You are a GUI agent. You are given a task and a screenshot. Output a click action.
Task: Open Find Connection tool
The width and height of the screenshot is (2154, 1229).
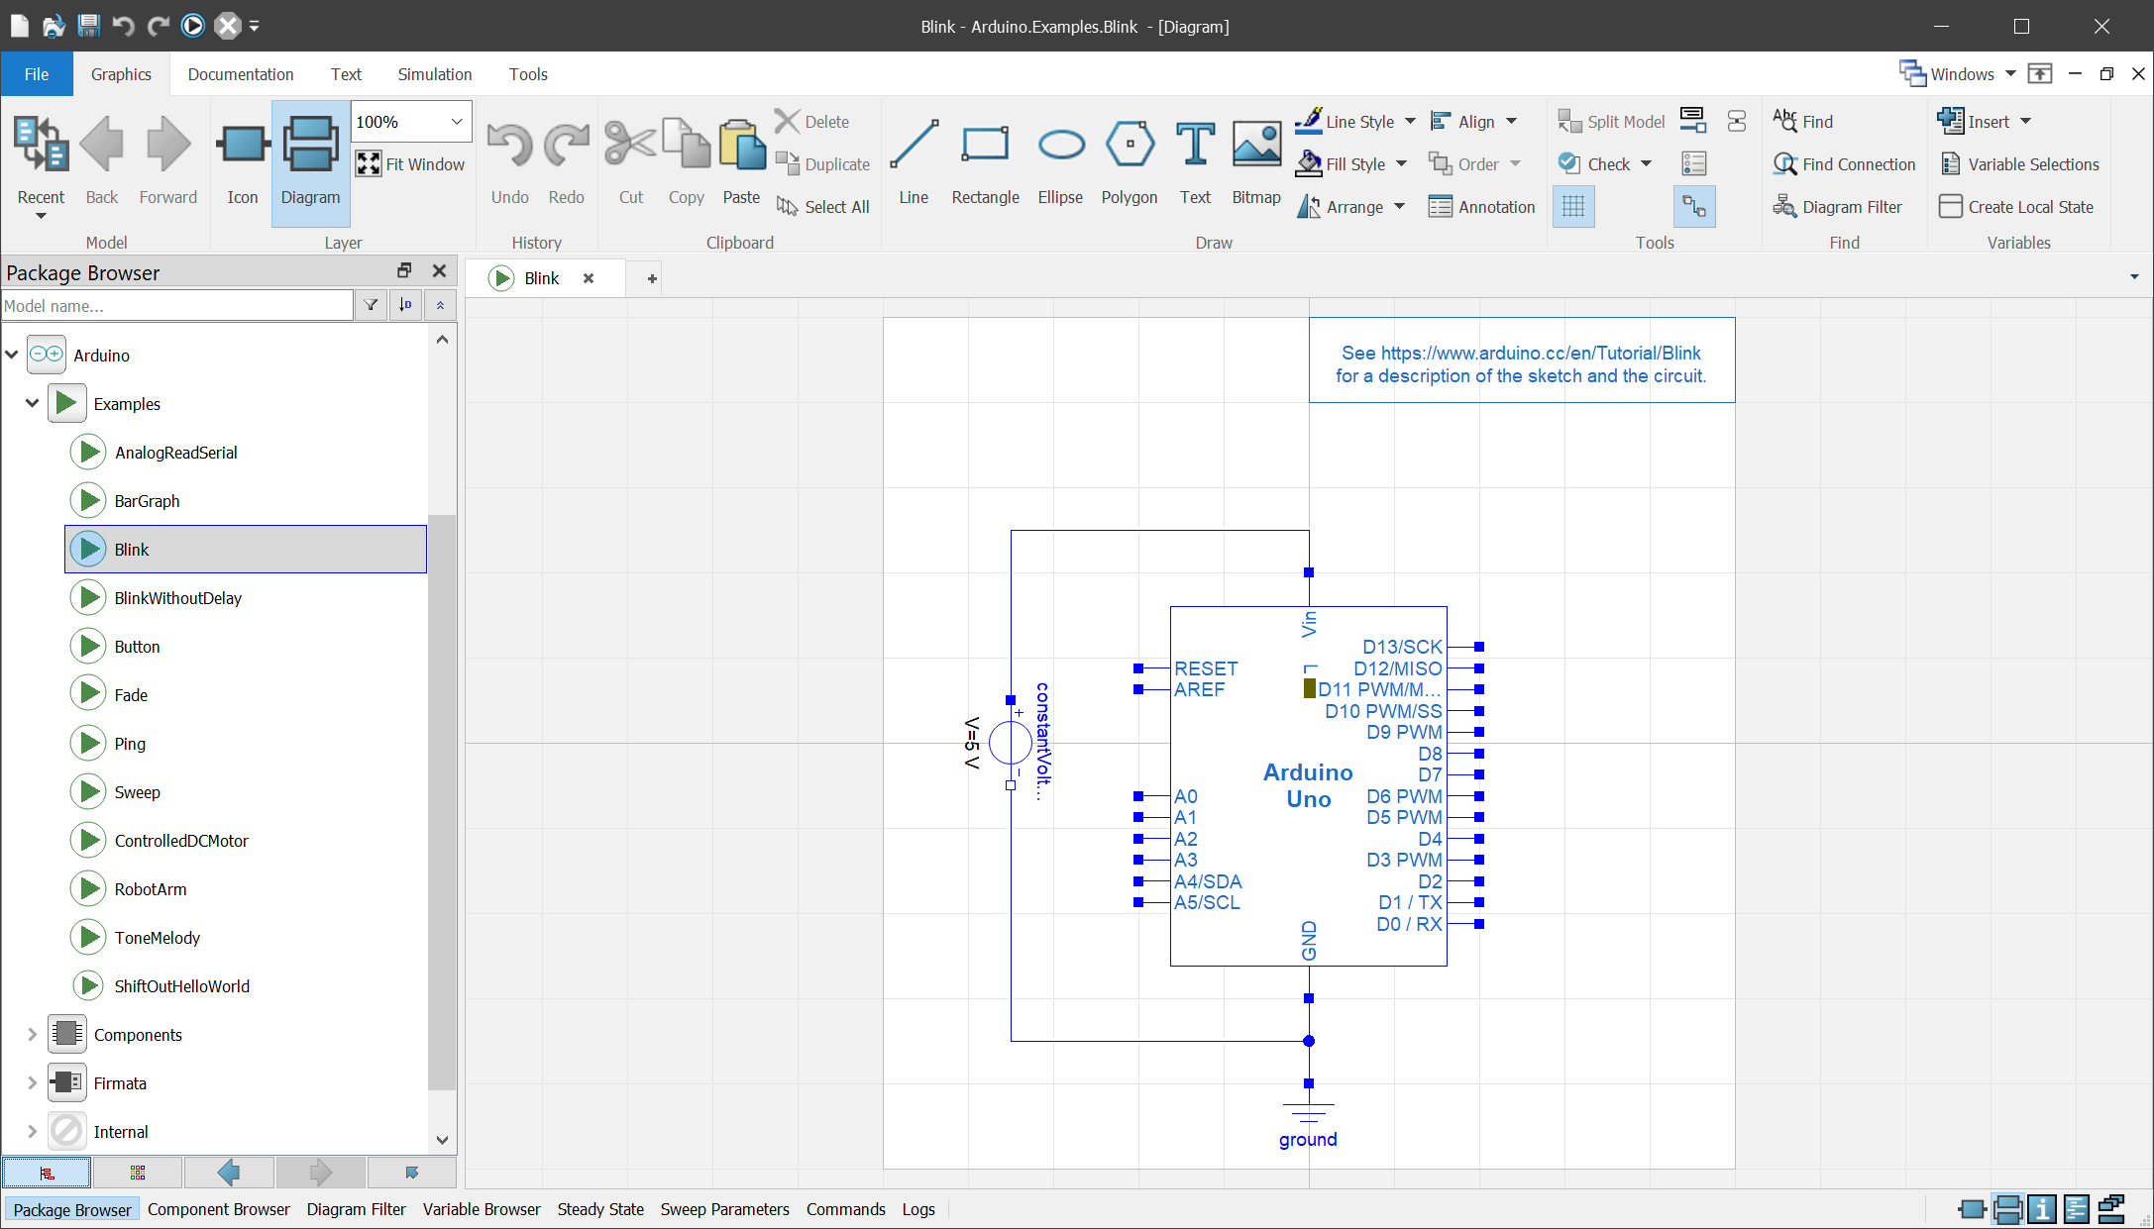[x=1844, y=164]
